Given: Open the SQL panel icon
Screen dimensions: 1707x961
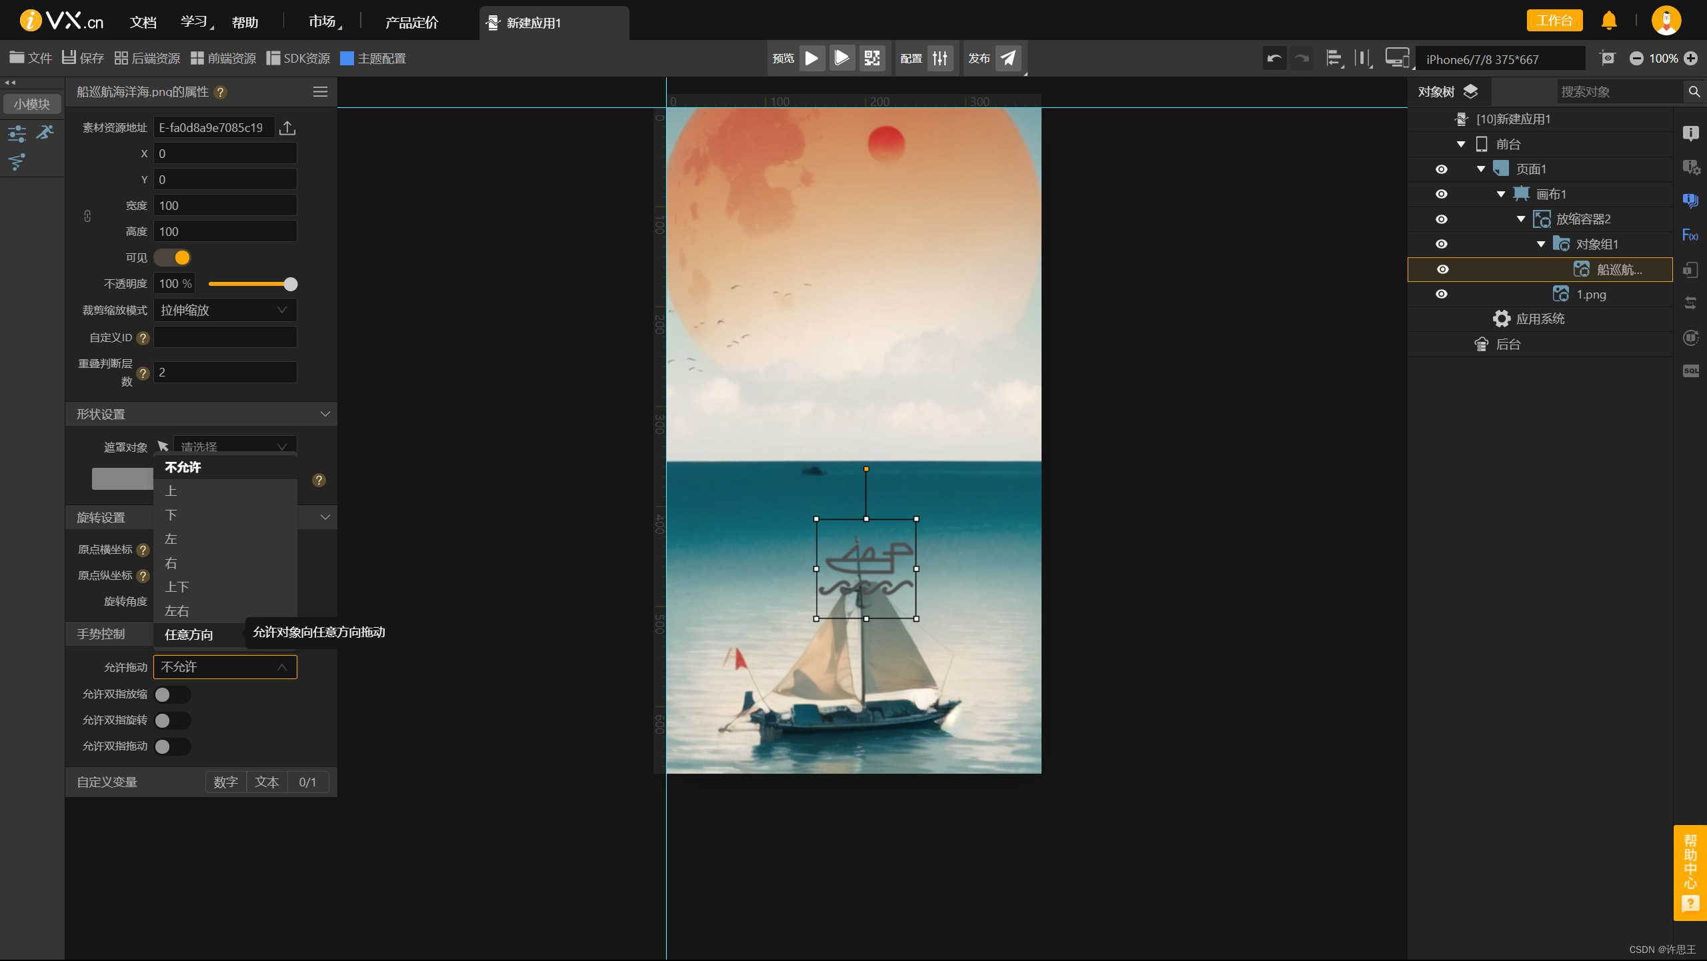Looking at the screenshot, I should click(x=1690, y=371).
